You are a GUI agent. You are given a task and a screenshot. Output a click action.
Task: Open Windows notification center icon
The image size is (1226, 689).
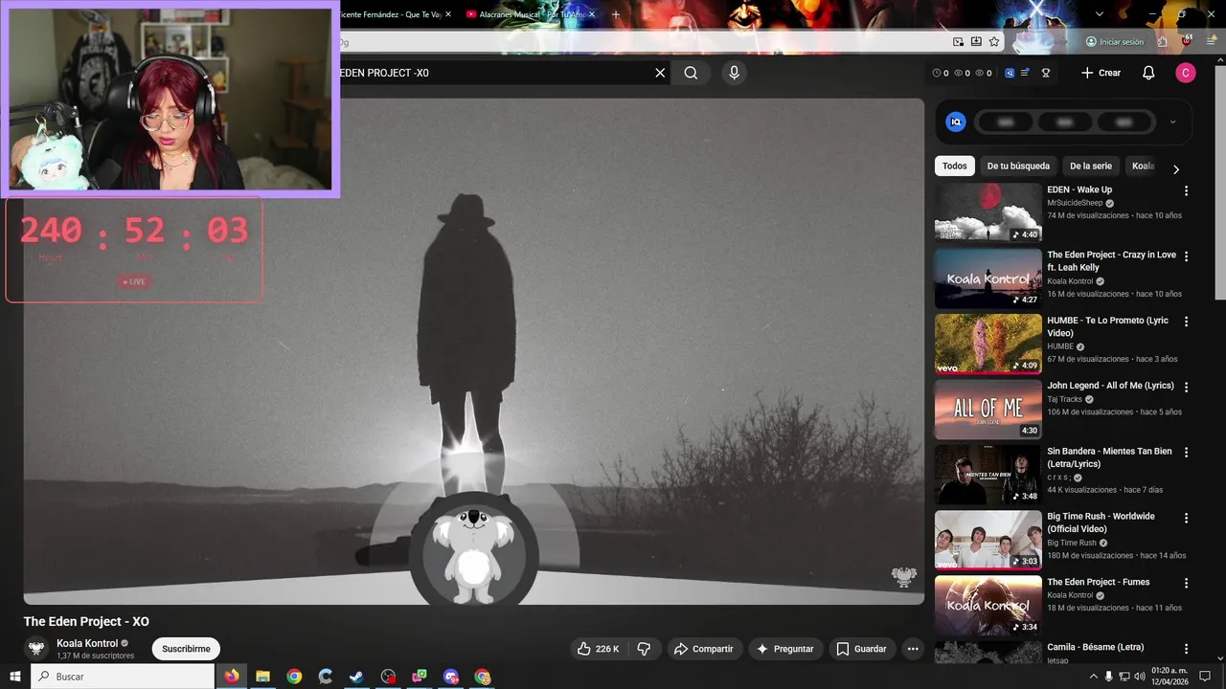point(1205,677)
